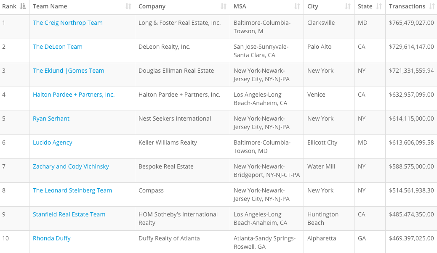This screenshot has width=437, height=253.
Task: Click the Rhonda Duffy link
Action: (x=52, y=238)
